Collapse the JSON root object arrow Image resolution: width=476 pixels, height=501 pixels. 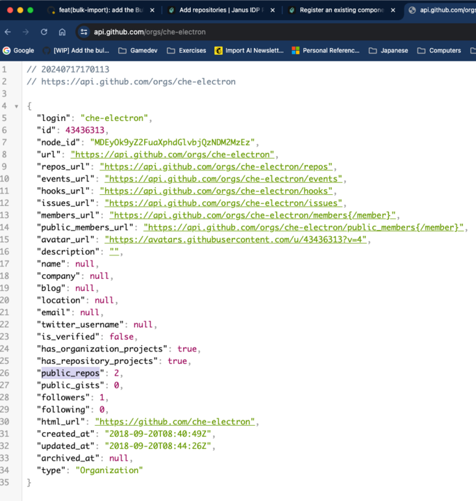click(15, 106)
